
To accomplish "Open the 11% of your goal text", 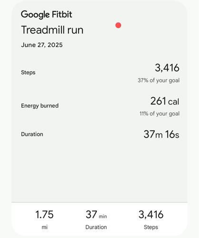I will (x=160, y=114).
